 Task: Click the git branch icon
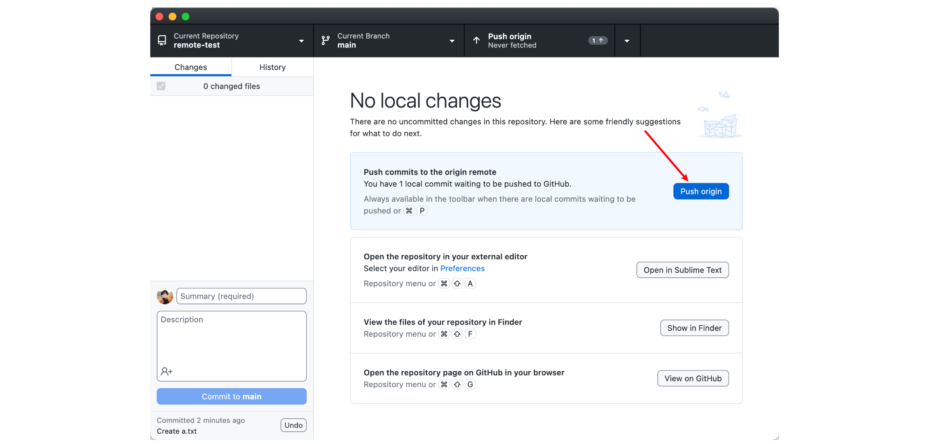tap(325, 40)
